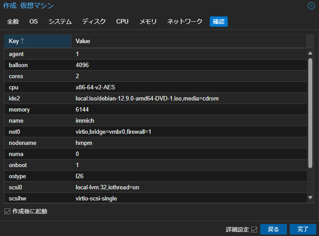This screenshot has width=319, height=236.
Task: Open the 全般 tab
Action: point(13,21)
